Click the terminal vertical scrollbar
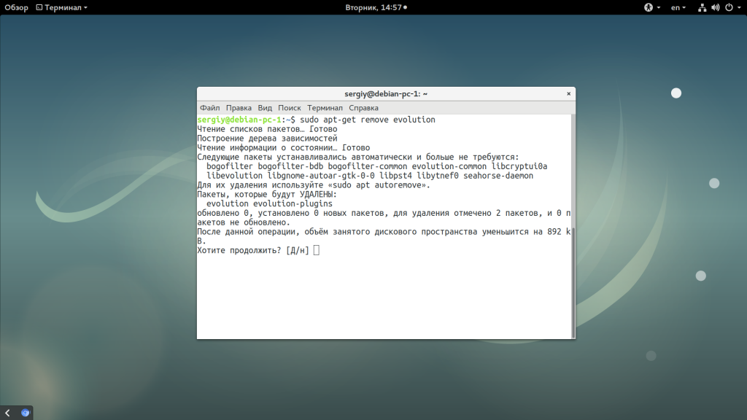Image resolution: width=747 pixels, height=420 pixels. click(x=573, y=277)
